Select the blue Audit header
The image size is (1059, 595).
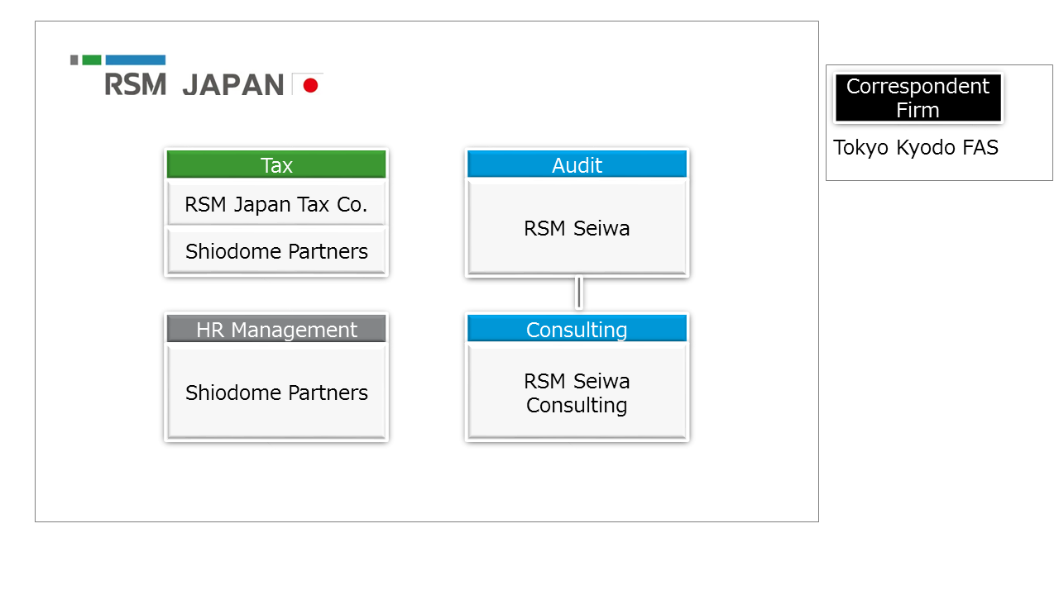577,164
